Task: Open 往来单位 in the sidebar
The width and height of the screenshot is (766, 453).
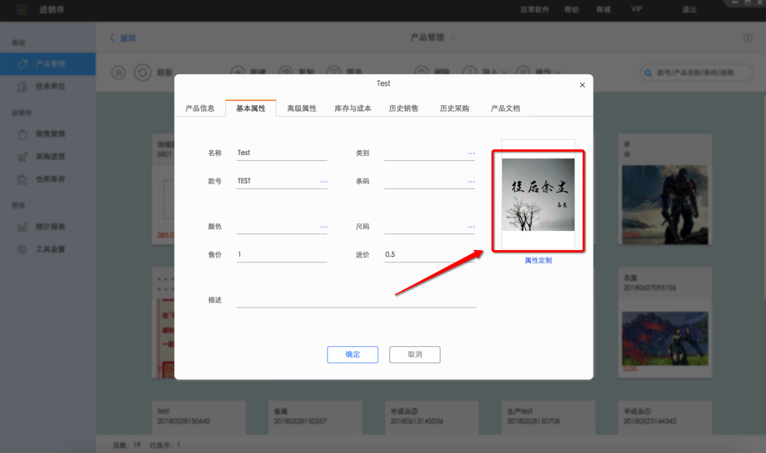Action: [x=48, y=86]
